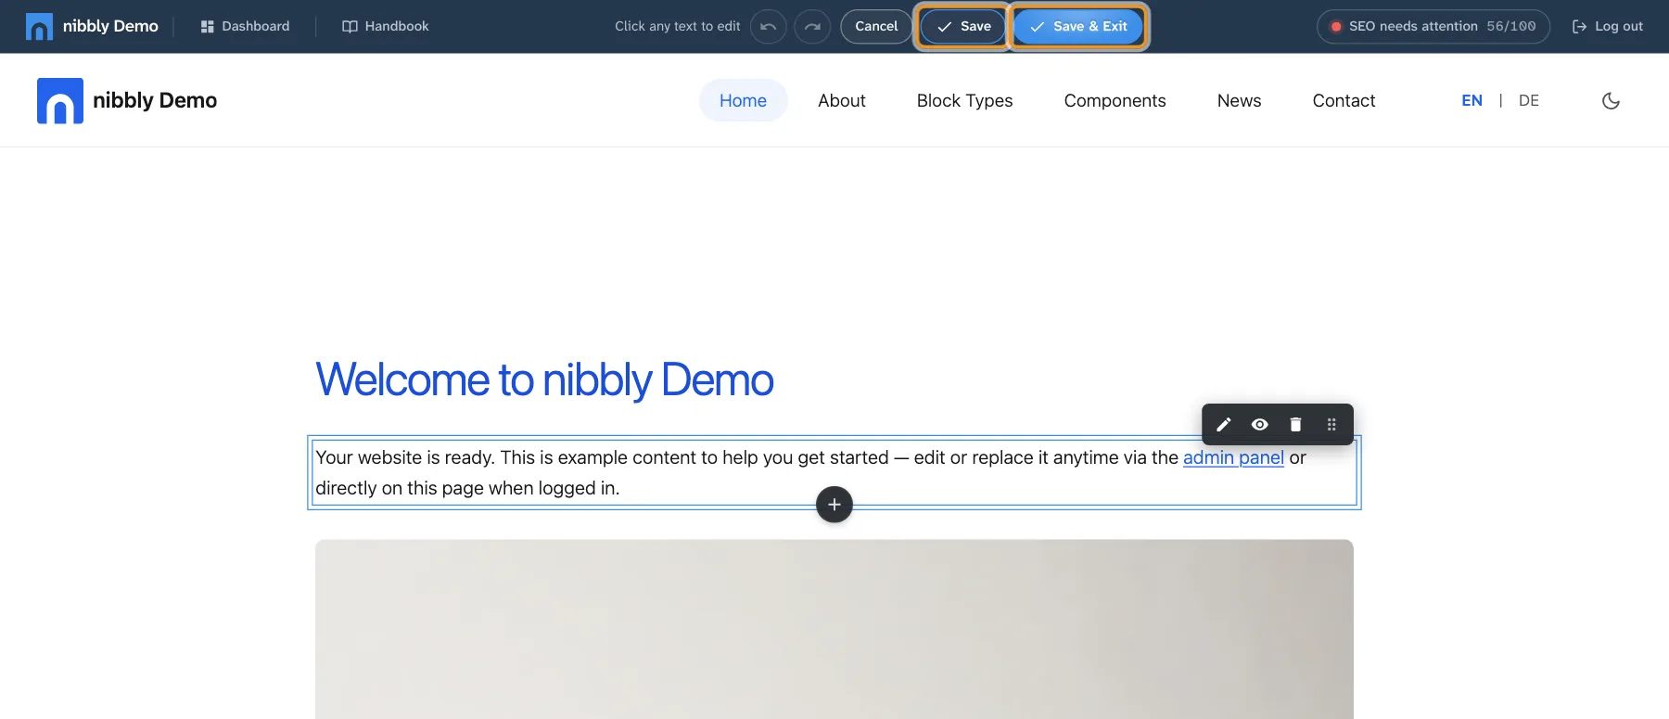The image size is (1669, 719).
Task: Follow the admin panel link
Action: click(x=1233, y=458)
